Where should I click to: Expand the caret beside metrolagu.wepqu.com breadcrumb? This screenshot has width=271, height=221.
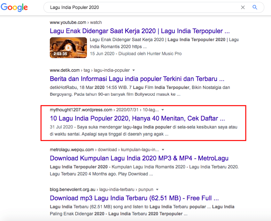(163, 149)
